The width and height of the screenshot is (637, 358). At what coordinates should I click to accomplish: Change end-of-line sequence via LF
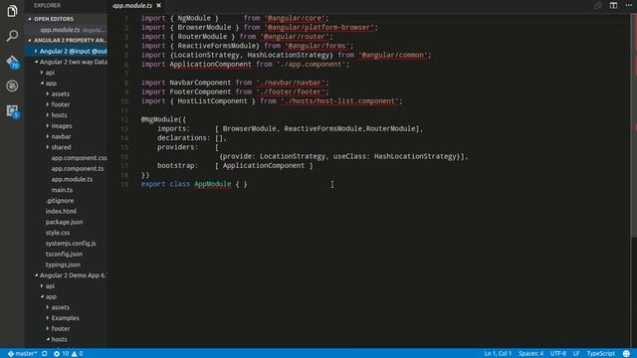point(576,354)
